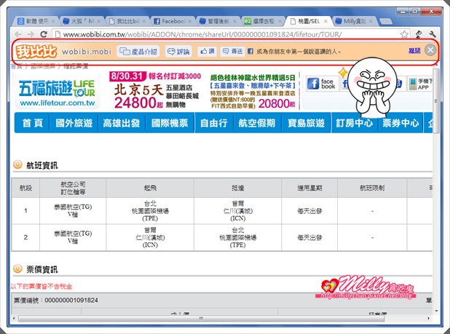The image size is (450, 334).
Task: Click 泰國航空(TG) V艙 in row 2
Action: point(73,237)
